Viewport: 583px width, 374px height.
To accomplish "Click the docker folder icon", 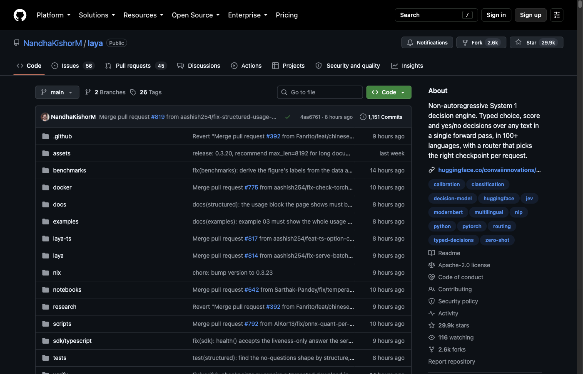I will click(46, 187).
